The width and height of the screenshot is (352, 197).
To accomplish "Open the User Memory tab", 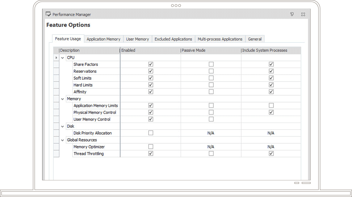I will 137,39.
